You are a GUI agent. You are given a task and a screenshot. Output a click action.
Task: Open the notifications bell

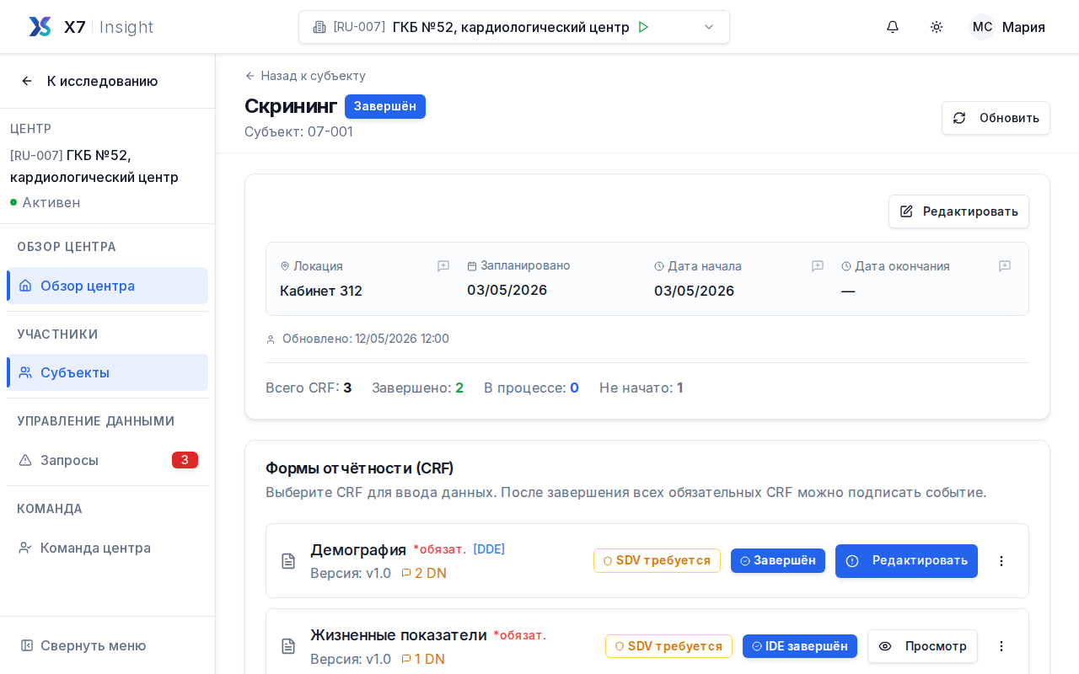[893, 27]
